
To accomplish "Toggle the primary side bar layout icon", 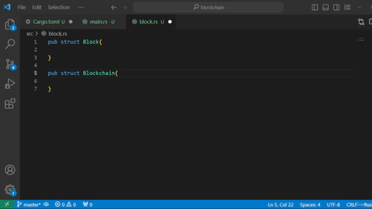I will point(315,8).
